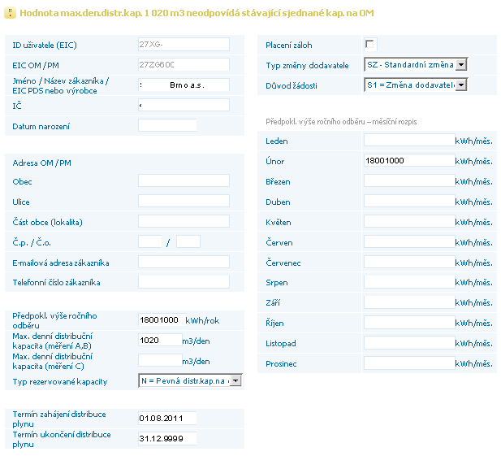Click the Část obce (lokalita) field
Viewport: 501px width, 456px height.
coord(184,221)
